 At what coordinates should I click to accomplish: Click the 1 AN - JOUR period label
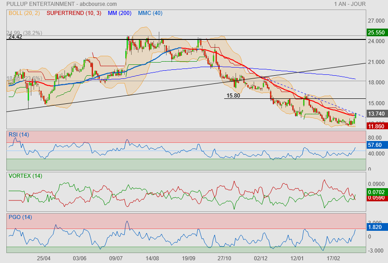click(349, 4)
